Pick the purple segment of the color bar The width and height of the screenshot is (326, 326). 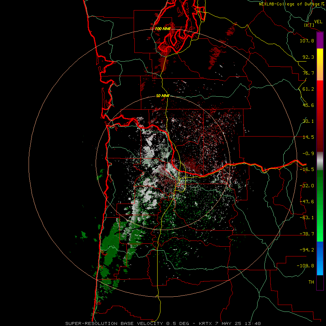pyautogui.click(x=320, y=40)
